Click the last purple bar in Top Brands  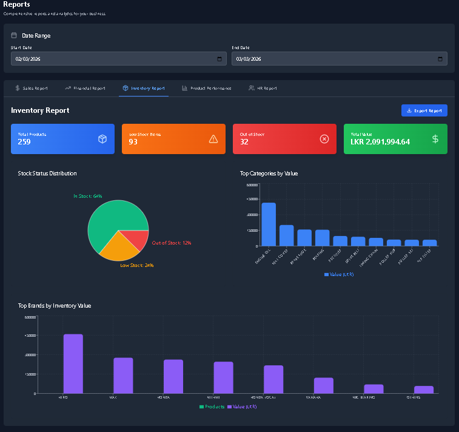point(424,390)
